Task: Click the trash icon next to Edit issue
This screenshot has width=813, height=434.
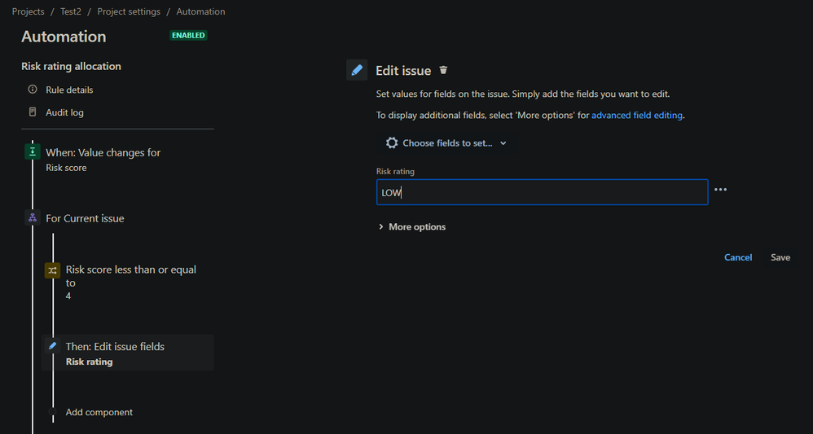Action: [443, 70]
